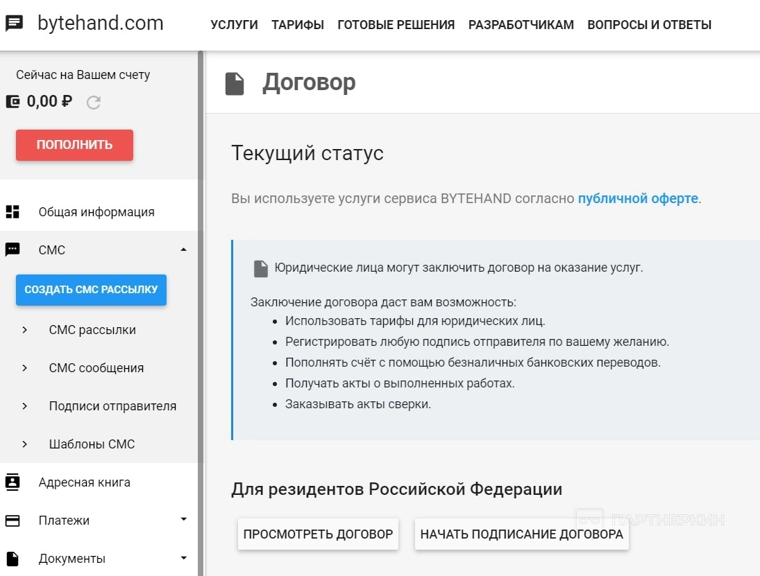Image resolution: width=760 pixels, height=576 pixels.
Task: Open the ТАРИФЫ menu item
Action: coord(298,25)
